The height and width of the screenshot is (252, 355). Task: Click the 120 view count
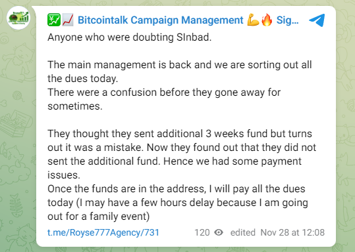[x=202, y=232]
